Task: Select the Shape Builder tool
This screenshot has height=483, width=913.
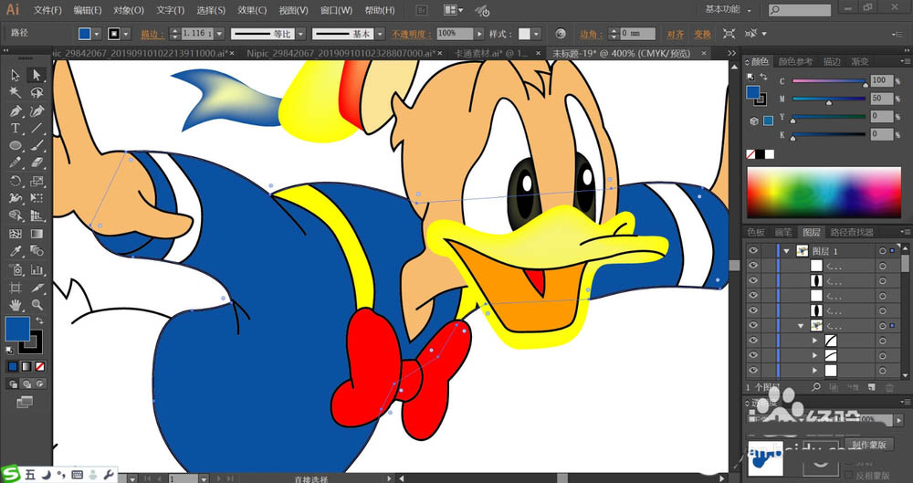Action: [16, 215]
